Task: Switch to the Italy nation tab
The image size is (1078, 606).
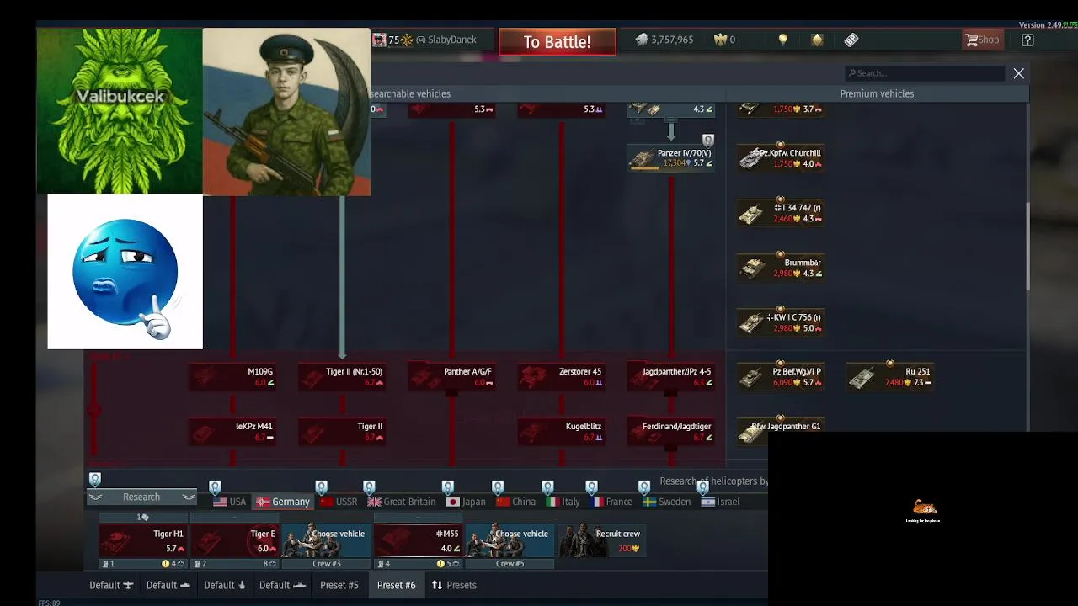Action: pyautogui.click(x=563, y=502)
